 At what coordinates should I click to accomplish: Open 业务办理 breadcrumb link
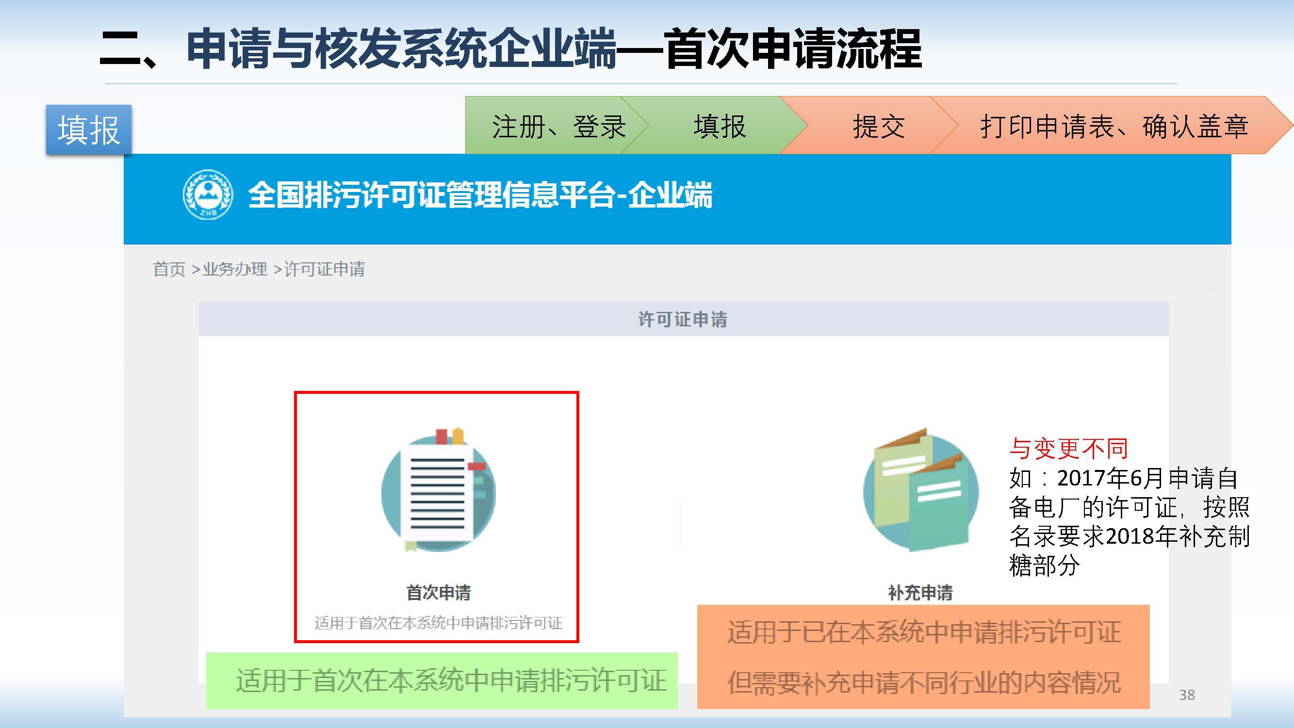[x=234, y=270]
